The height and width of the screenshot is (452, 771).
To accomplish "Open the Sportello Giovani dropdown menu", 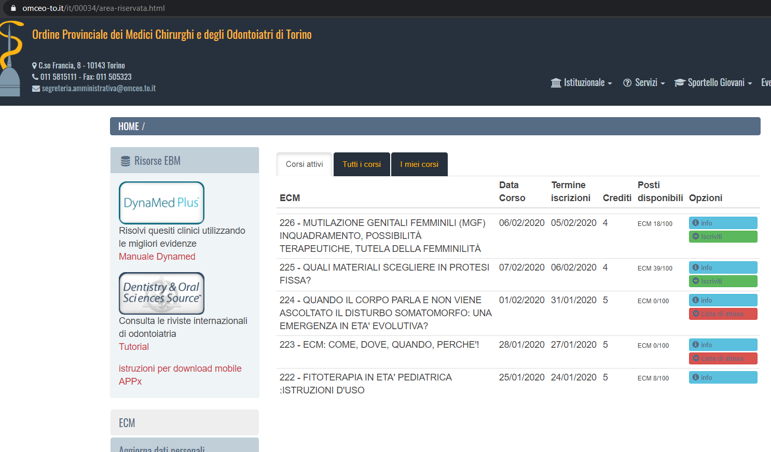I will [713, 83].
